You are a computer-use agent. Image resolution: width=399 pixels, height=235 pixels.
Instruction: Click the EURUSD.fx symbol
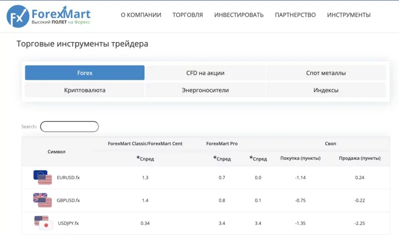[68, 178]
